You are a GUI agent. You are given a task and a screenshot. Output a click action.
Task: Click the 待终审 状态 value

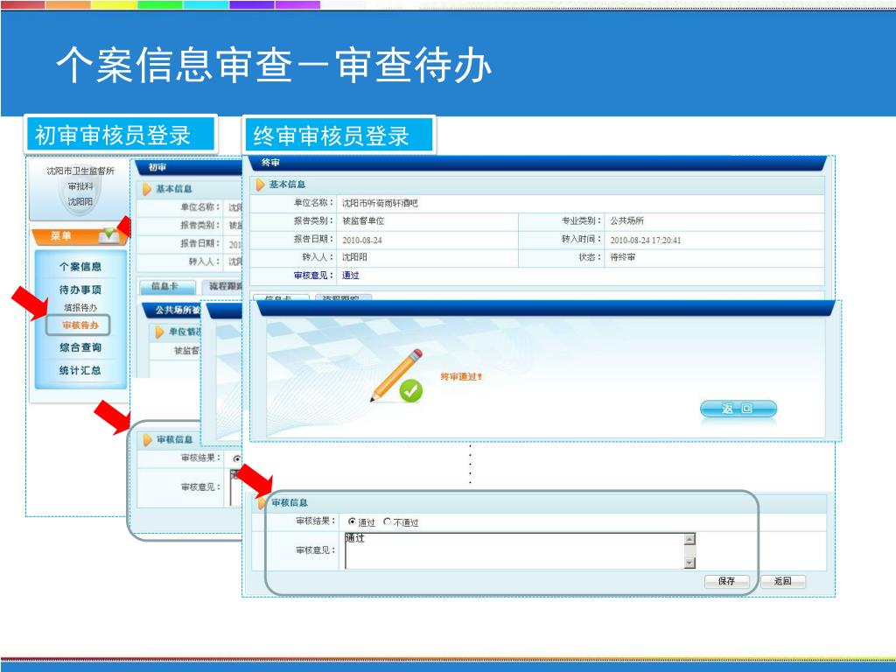[x=622, y=257]
